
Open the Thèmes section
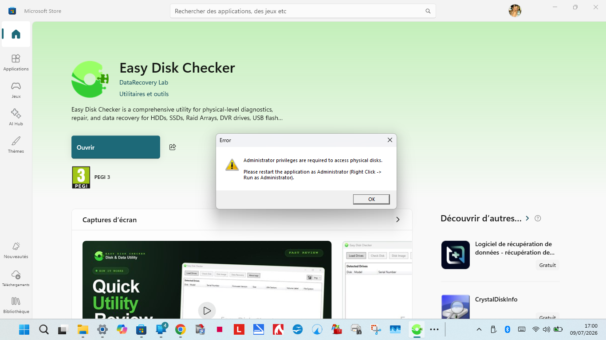click(x=16, y=145)
